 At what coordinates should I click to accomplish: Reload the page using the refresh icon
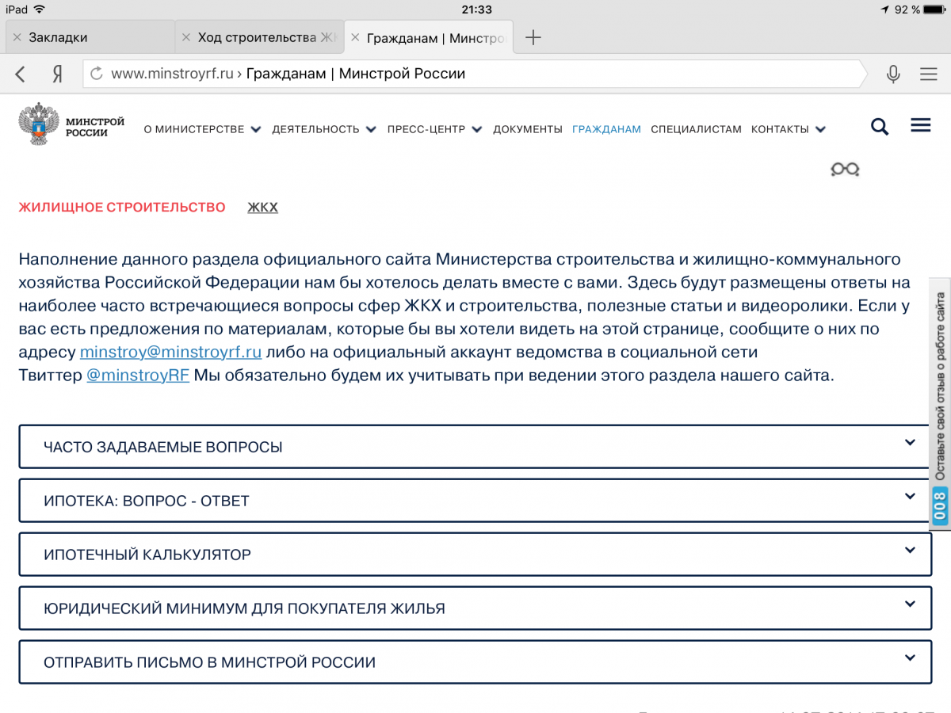(97, 74)
